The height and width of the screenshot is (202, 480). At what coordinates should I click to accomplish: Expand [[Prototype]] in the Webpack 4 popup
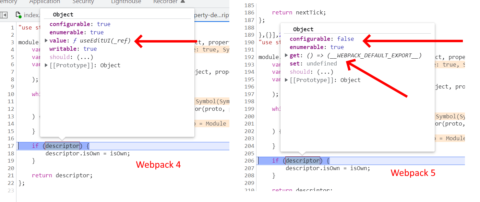46,65
